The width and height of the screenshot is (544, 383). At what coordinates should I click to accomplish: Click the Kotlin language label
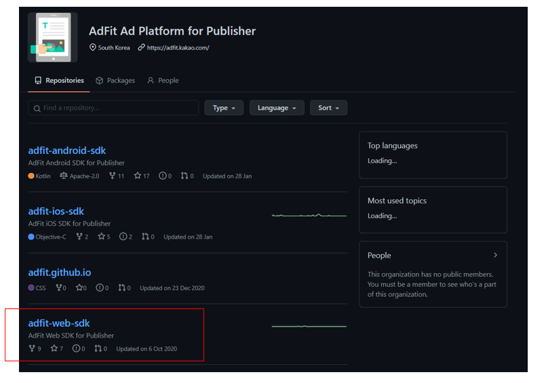pos(43,176)
